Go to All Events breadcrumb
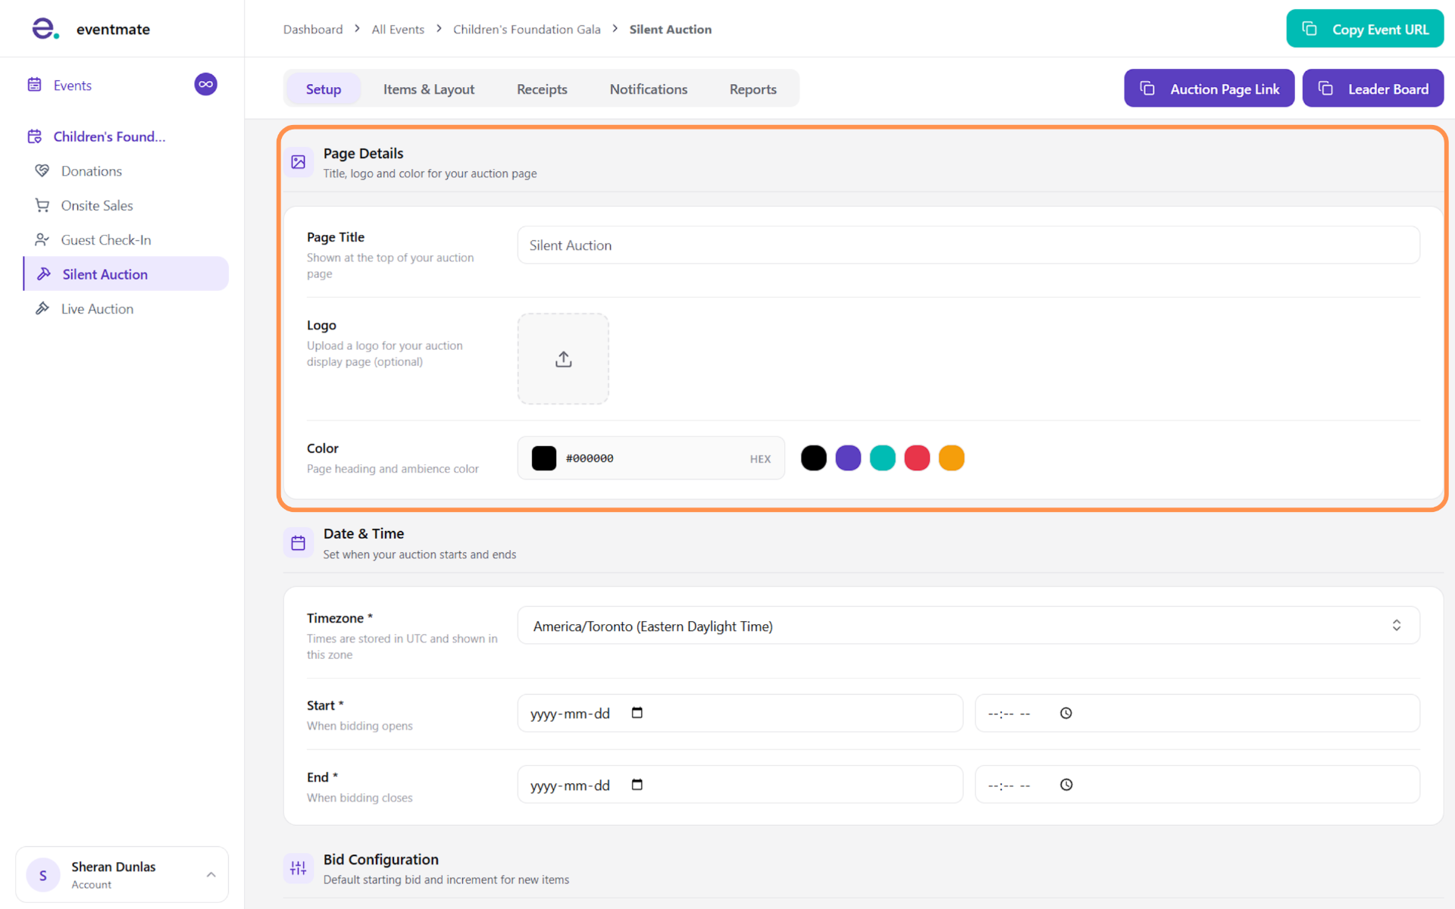 (398, 29)
